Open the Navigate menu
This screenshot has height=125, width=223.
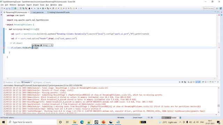tap(21, 5)
